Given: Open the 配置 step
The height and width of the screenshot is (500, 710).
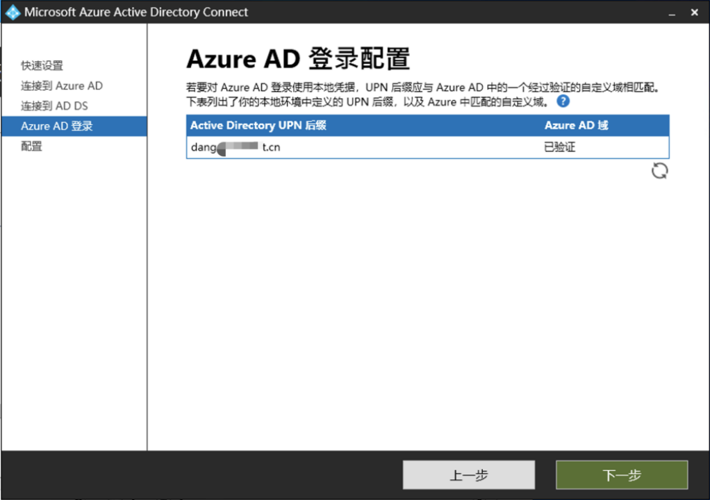Looking at the screenshot, I should [x=32, y=146].
